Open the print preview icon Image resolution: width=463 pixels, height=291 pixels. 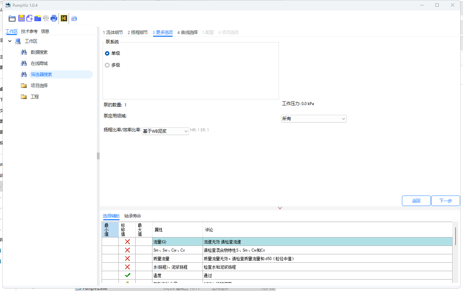[x=46, y=18]
